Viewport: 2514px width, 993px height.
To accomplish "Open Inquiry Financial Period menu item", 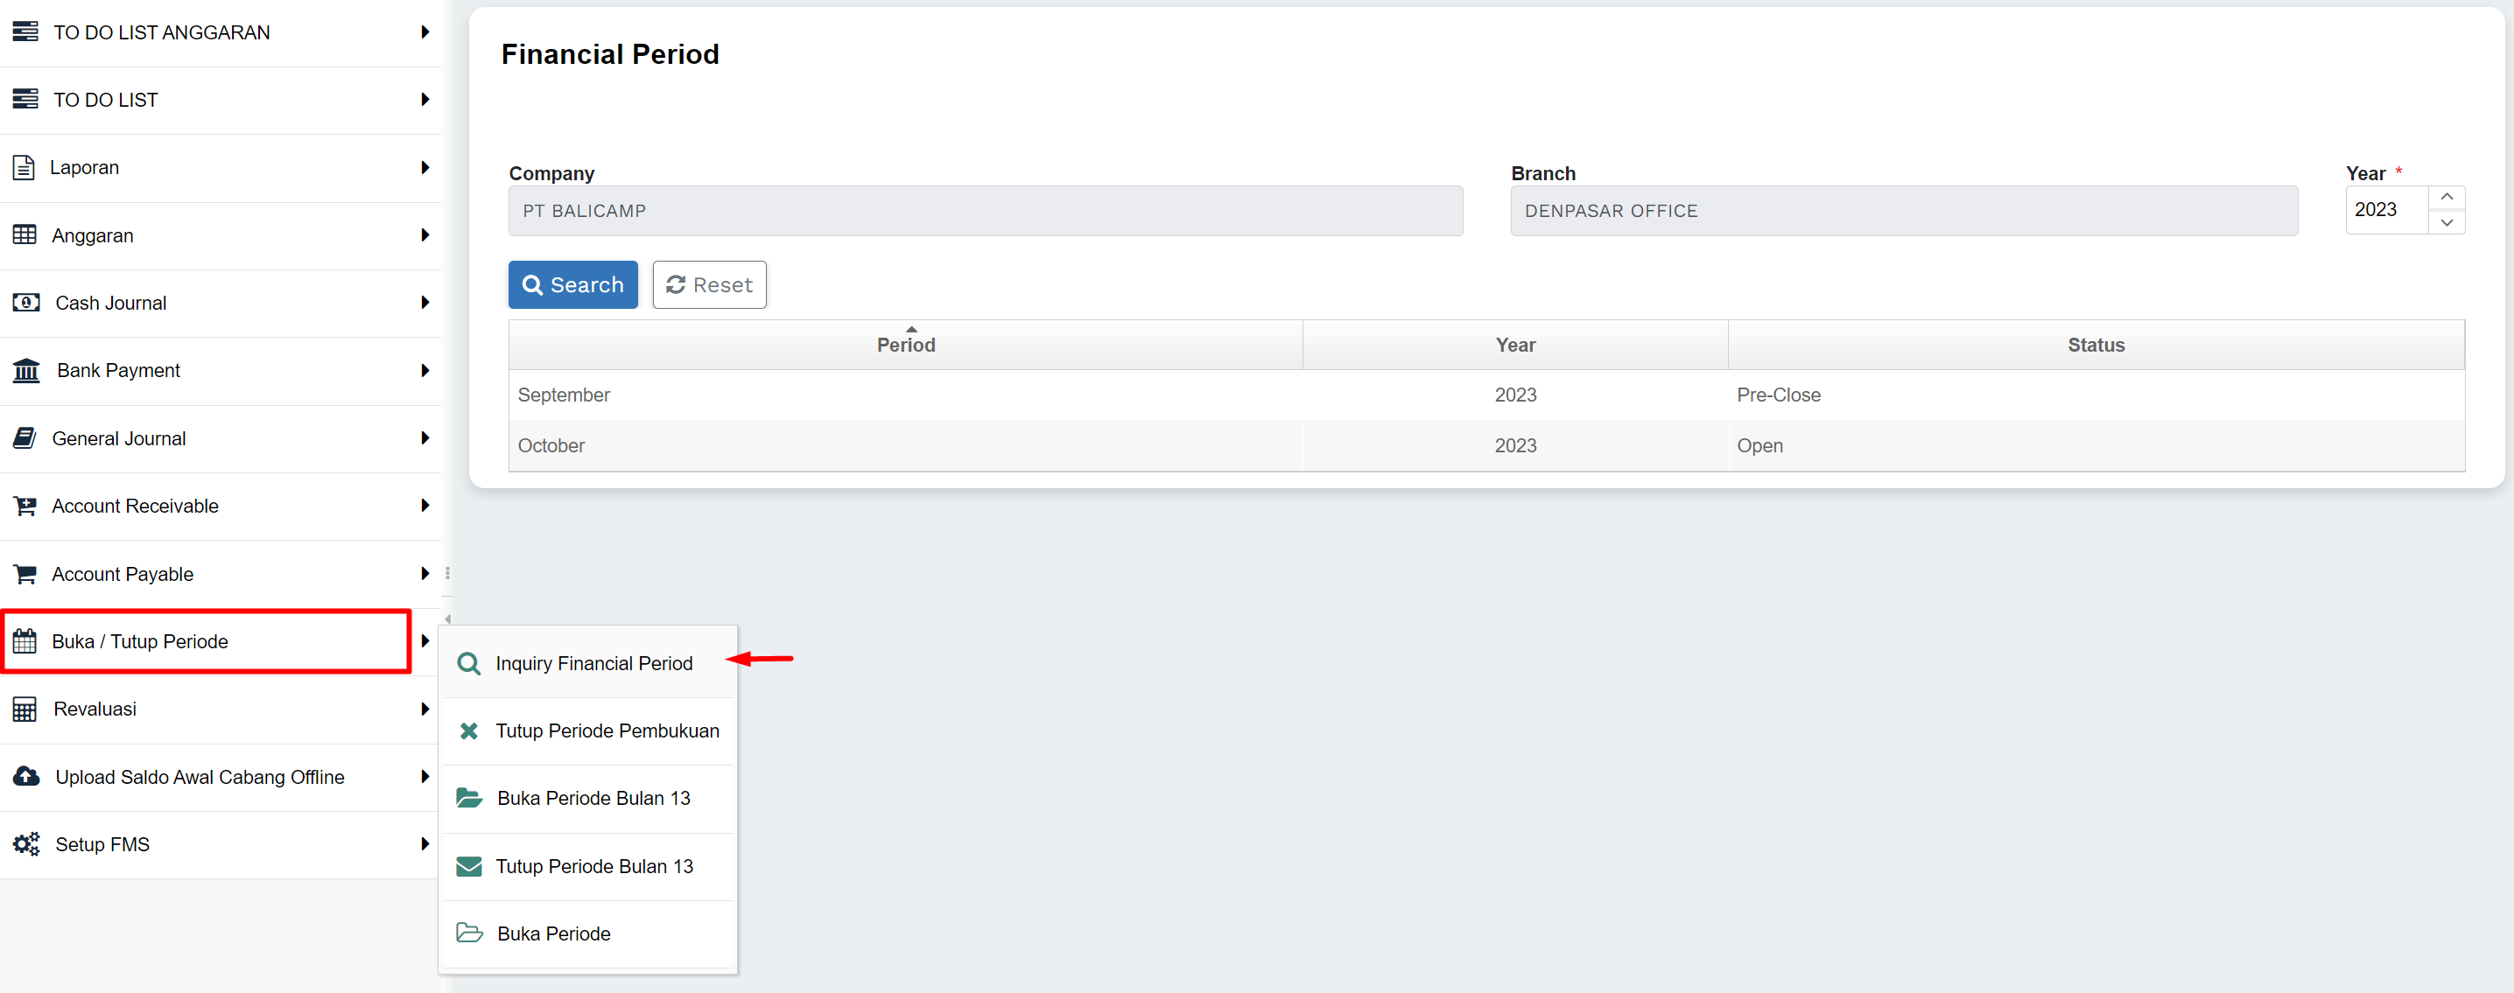I will pos(593,663).
